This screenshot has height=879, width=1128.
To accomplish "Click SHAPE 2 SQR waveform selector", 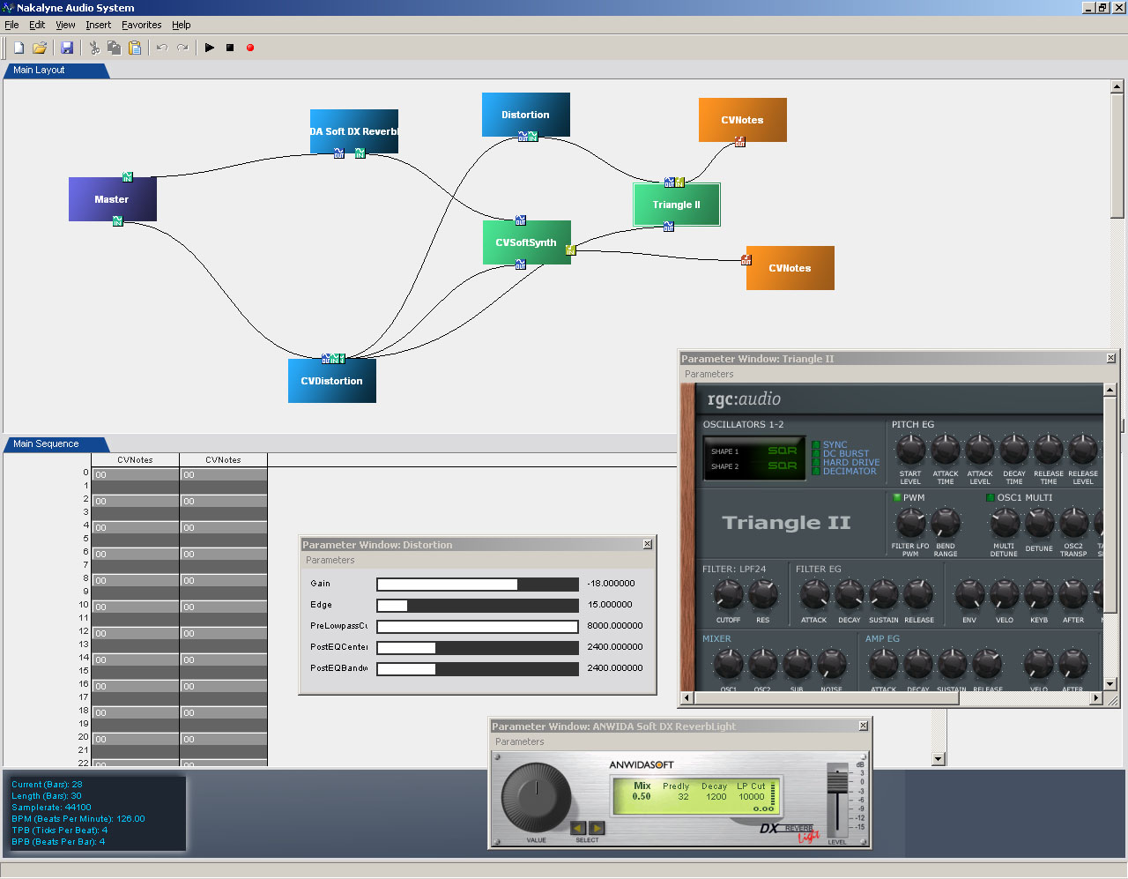I will [783, 466].
